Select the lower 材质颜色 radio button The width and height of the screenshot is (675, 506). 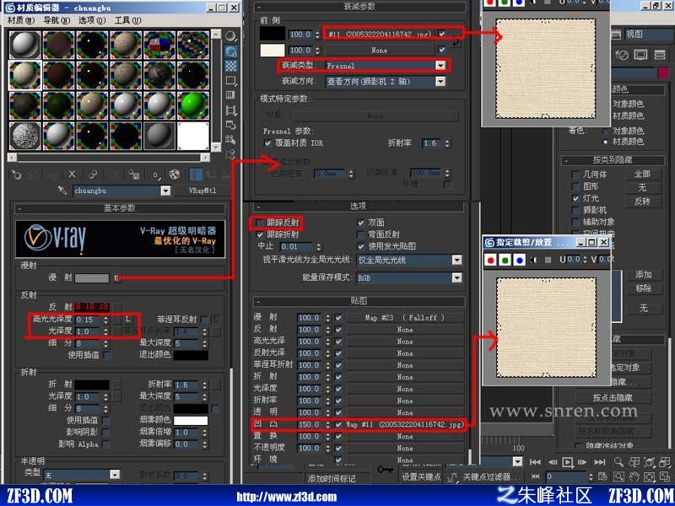tap(607, 142)
